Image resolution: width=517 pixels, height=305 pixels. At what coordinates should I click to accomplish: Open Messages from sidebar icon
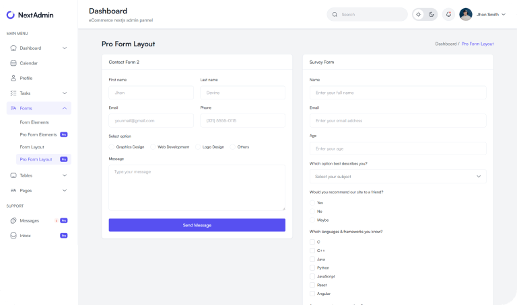[13, 220]
